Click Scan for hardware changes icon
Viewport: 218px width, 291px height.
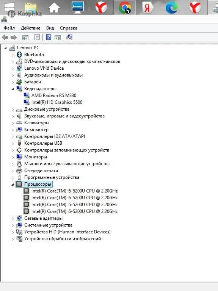click(69, 37)
